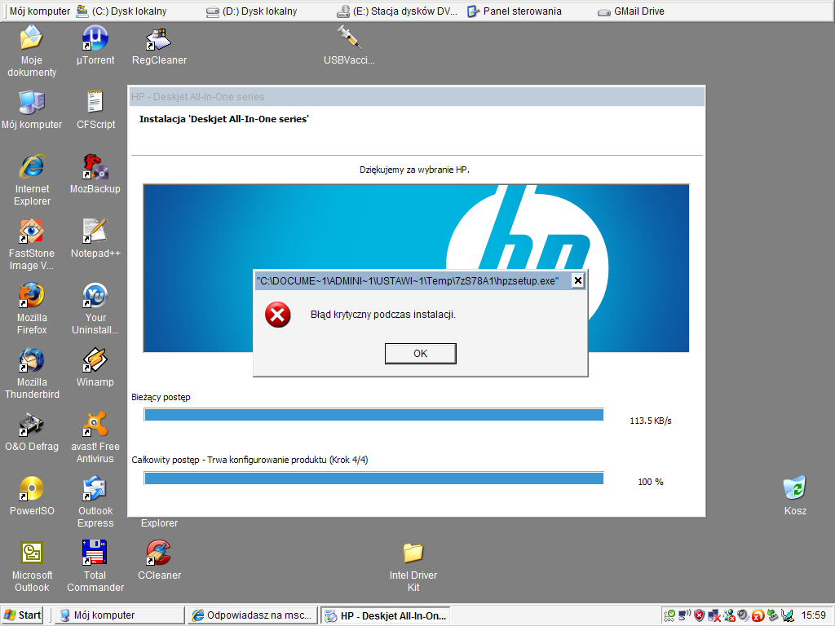Open Mój komputer desktop icon

(32, 110)
